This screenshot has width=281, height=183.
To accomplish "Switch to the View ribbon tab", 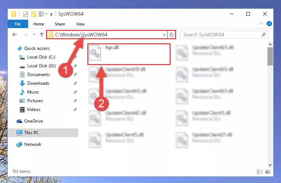I will point(80,24).
